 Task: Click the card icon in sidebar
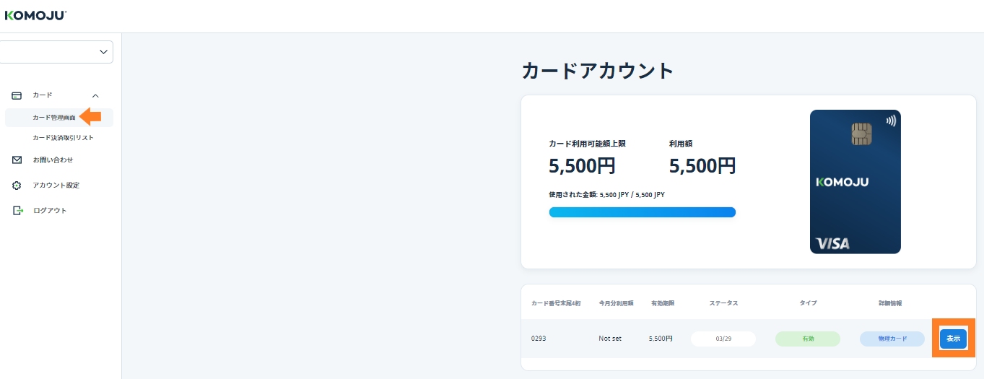(x=17, y=95)
